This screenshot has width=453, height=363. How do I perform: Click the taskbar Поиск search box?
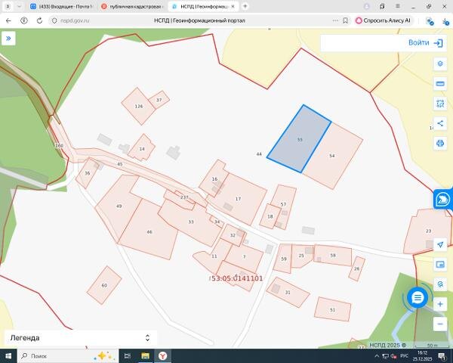coord(68,355)
